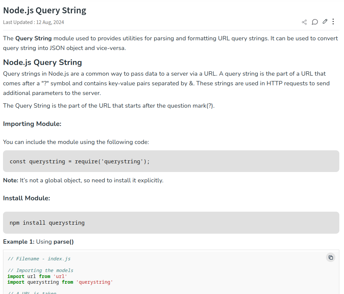Click the Example 1 Using parse() label
The image size is (344, 294).
(x=38, y=242)
